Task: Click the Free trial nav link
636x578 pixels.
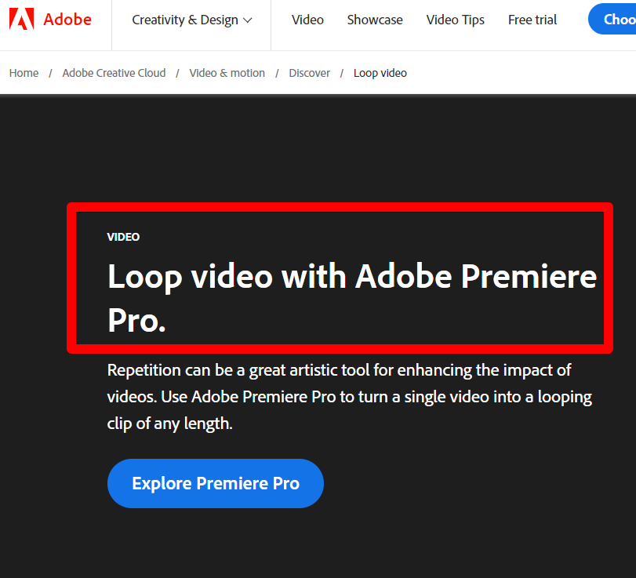Action: tap(532, 20)
